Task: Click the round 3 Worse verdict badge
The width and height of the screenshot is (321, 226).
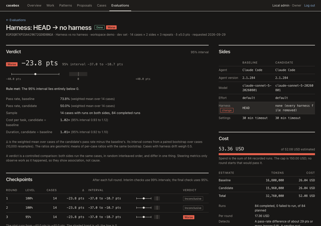Action: pos(189,217)
